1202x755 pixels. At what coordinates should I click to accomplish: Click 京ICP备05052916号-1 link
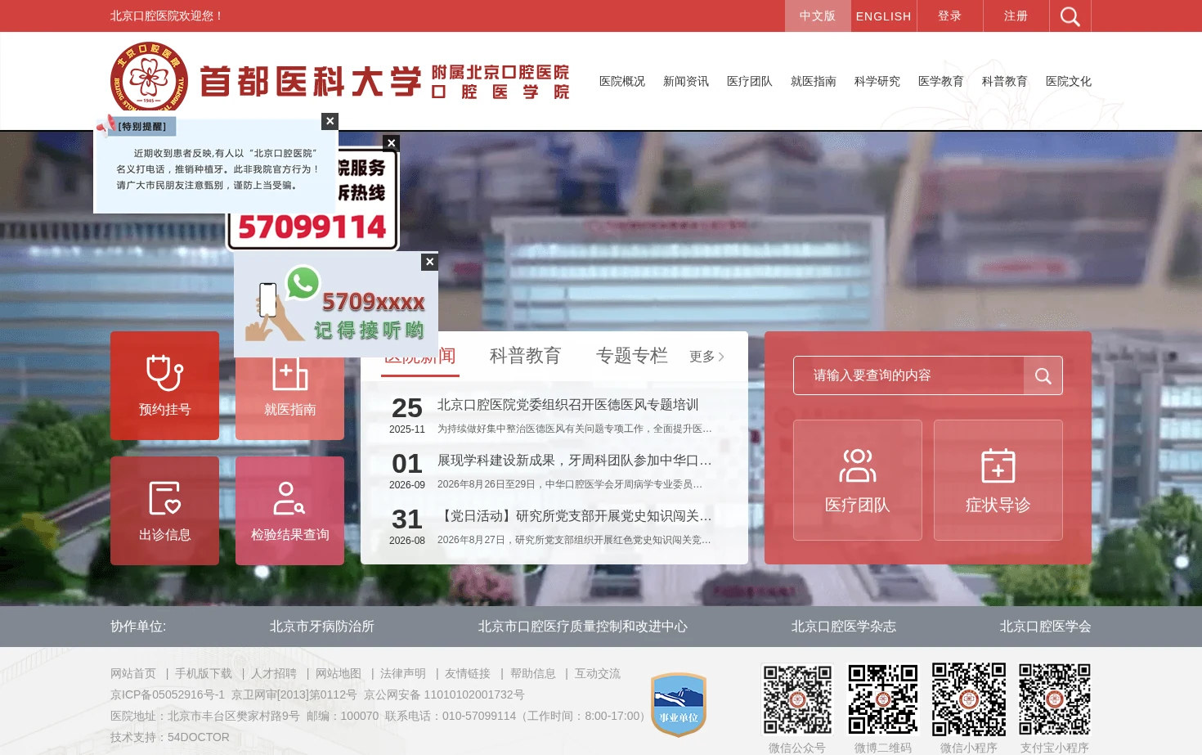[168, 695]
